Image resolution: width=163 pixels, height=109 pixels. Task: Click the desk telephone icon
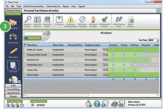(x=114, y=104)
